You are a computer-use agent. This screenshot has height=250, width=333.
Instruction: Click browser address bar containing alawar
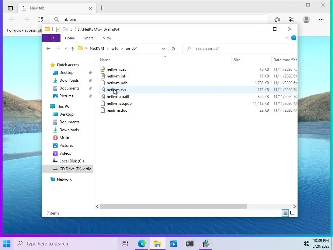click(x=159, y=20)
